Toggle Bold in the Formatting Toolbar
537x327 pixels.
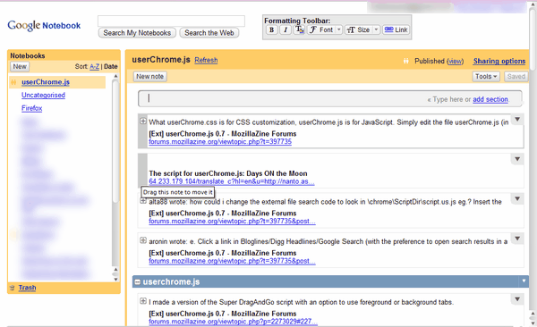coord(271,30)
